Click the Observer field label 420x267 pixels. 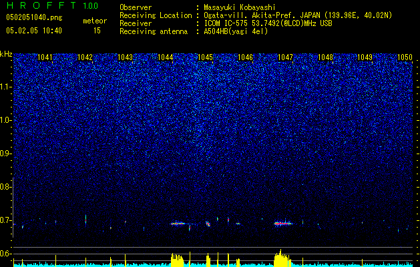coord(136,7)
